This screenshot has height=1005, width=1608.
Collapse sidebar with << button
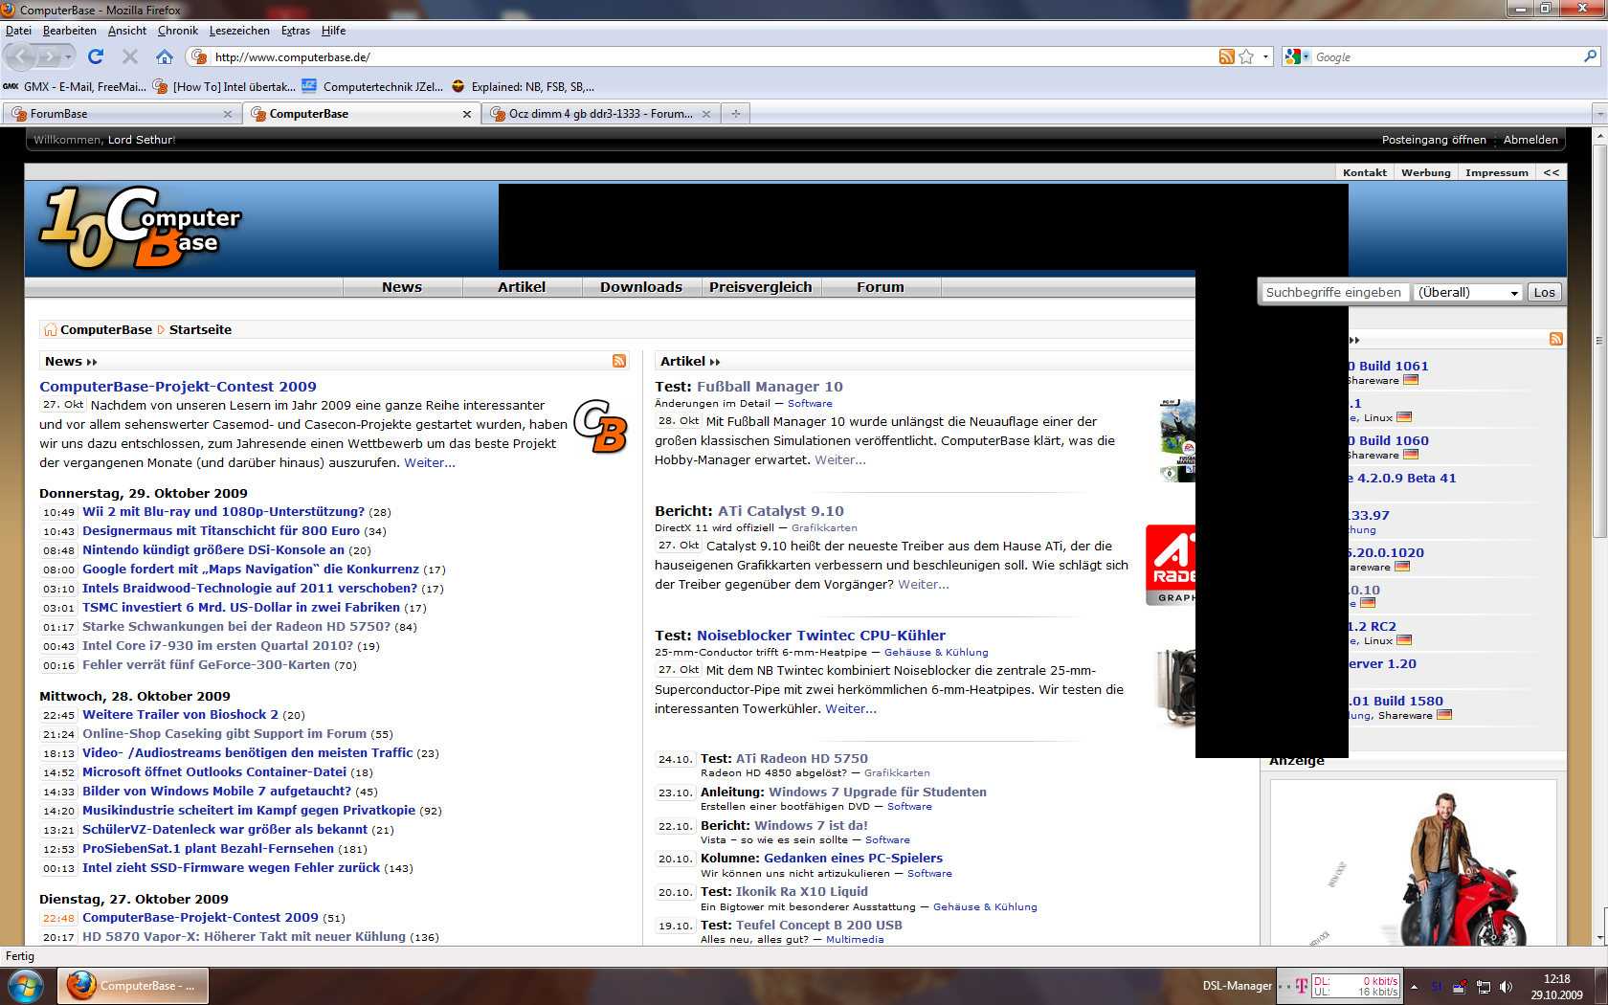(1551, 173)
